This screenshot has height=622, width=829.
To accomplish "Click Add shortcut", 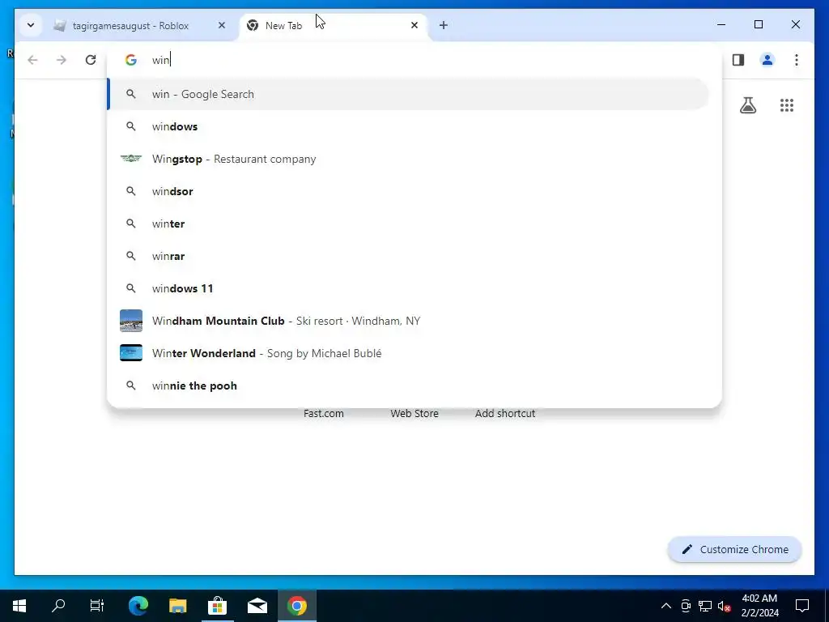I will pyautogui.click(x=505, y=414).
